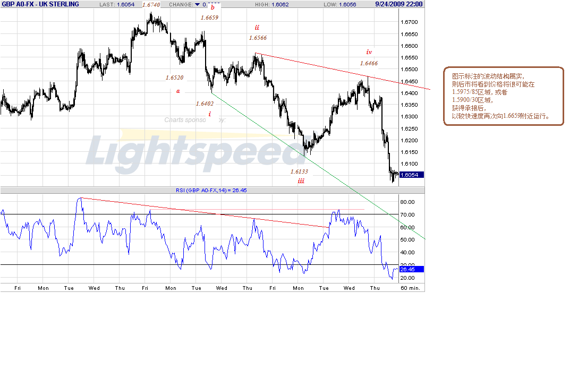Click the chart title GBP A0-FX - UK STERLING
Image resolution: width=578 pixels, height=370 pixels.
click(40, 4)
